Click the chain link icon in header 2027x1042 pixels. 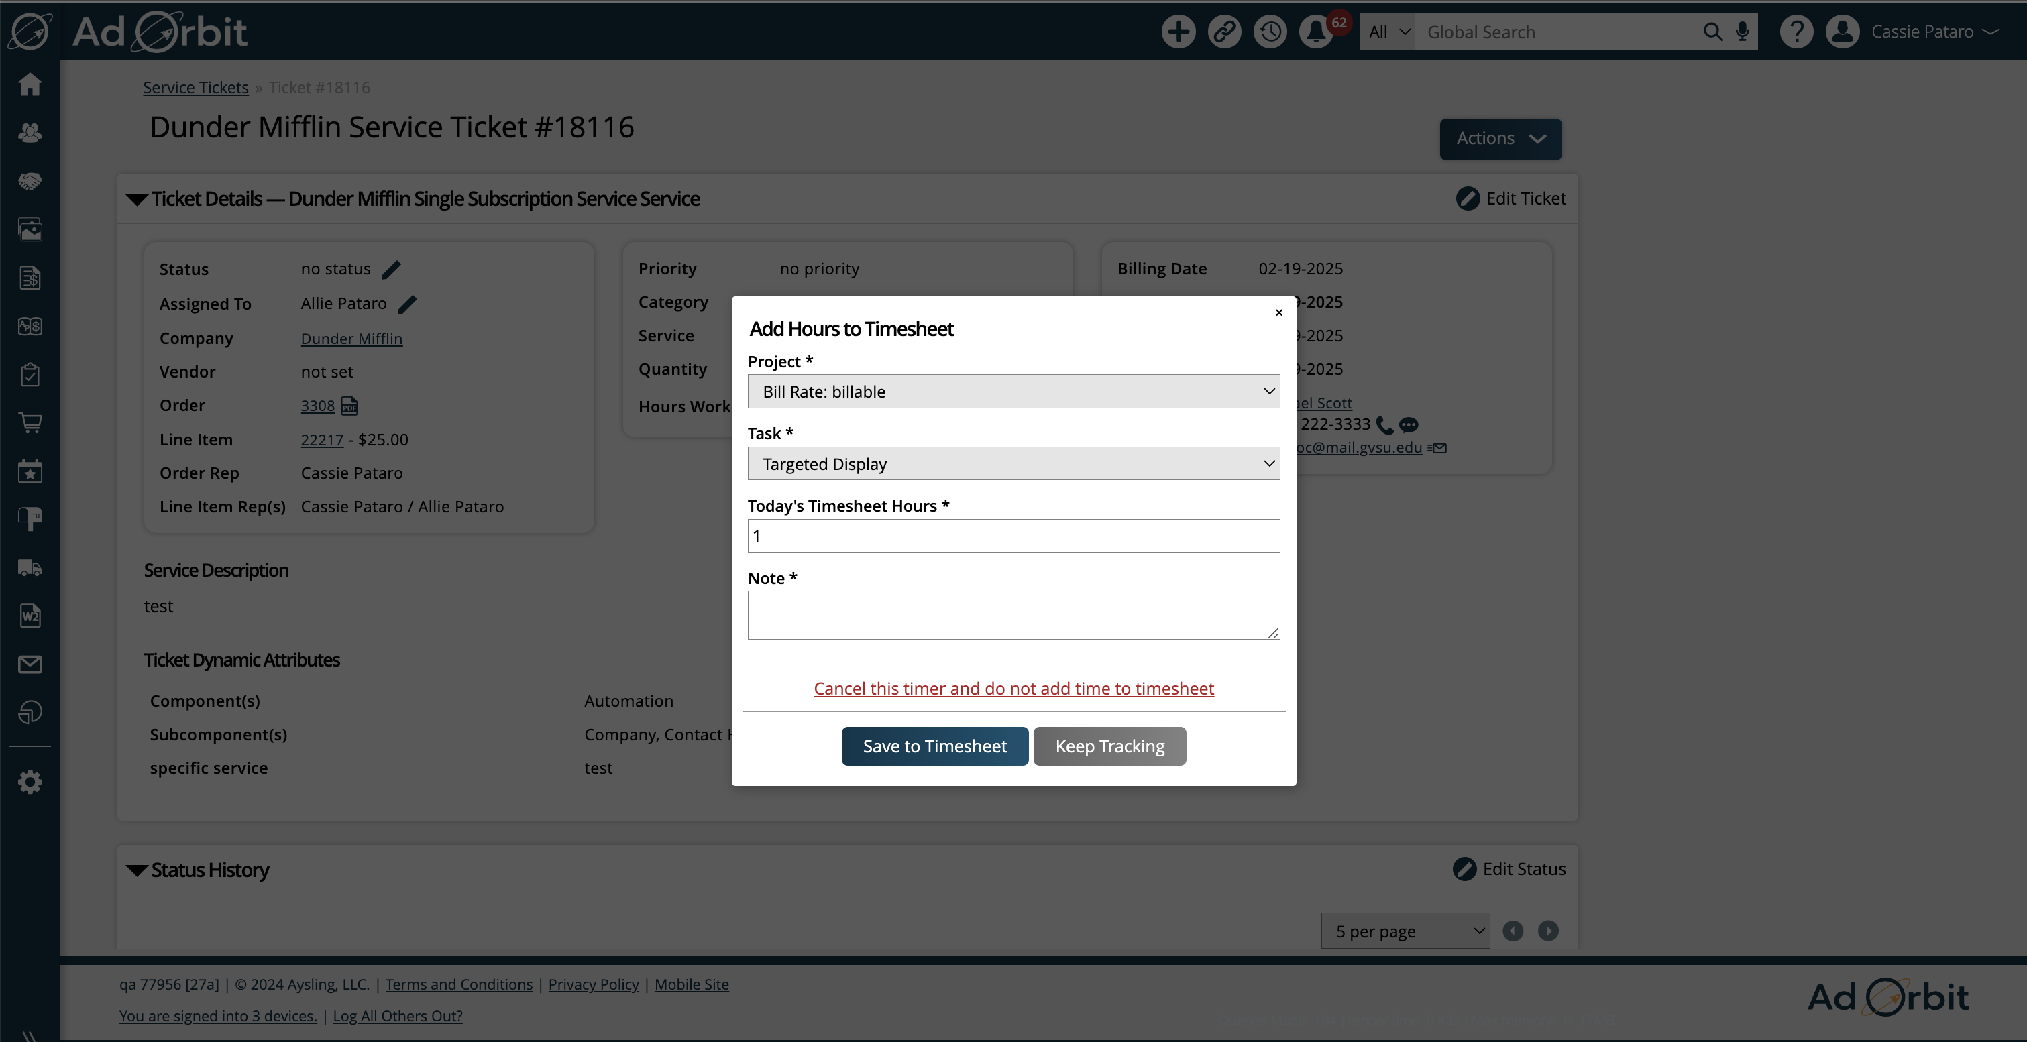point(1224,32)
